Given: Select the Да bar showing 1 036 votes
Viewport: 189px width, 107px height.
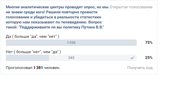Looking at the screenshot, I should click(71, 43).
